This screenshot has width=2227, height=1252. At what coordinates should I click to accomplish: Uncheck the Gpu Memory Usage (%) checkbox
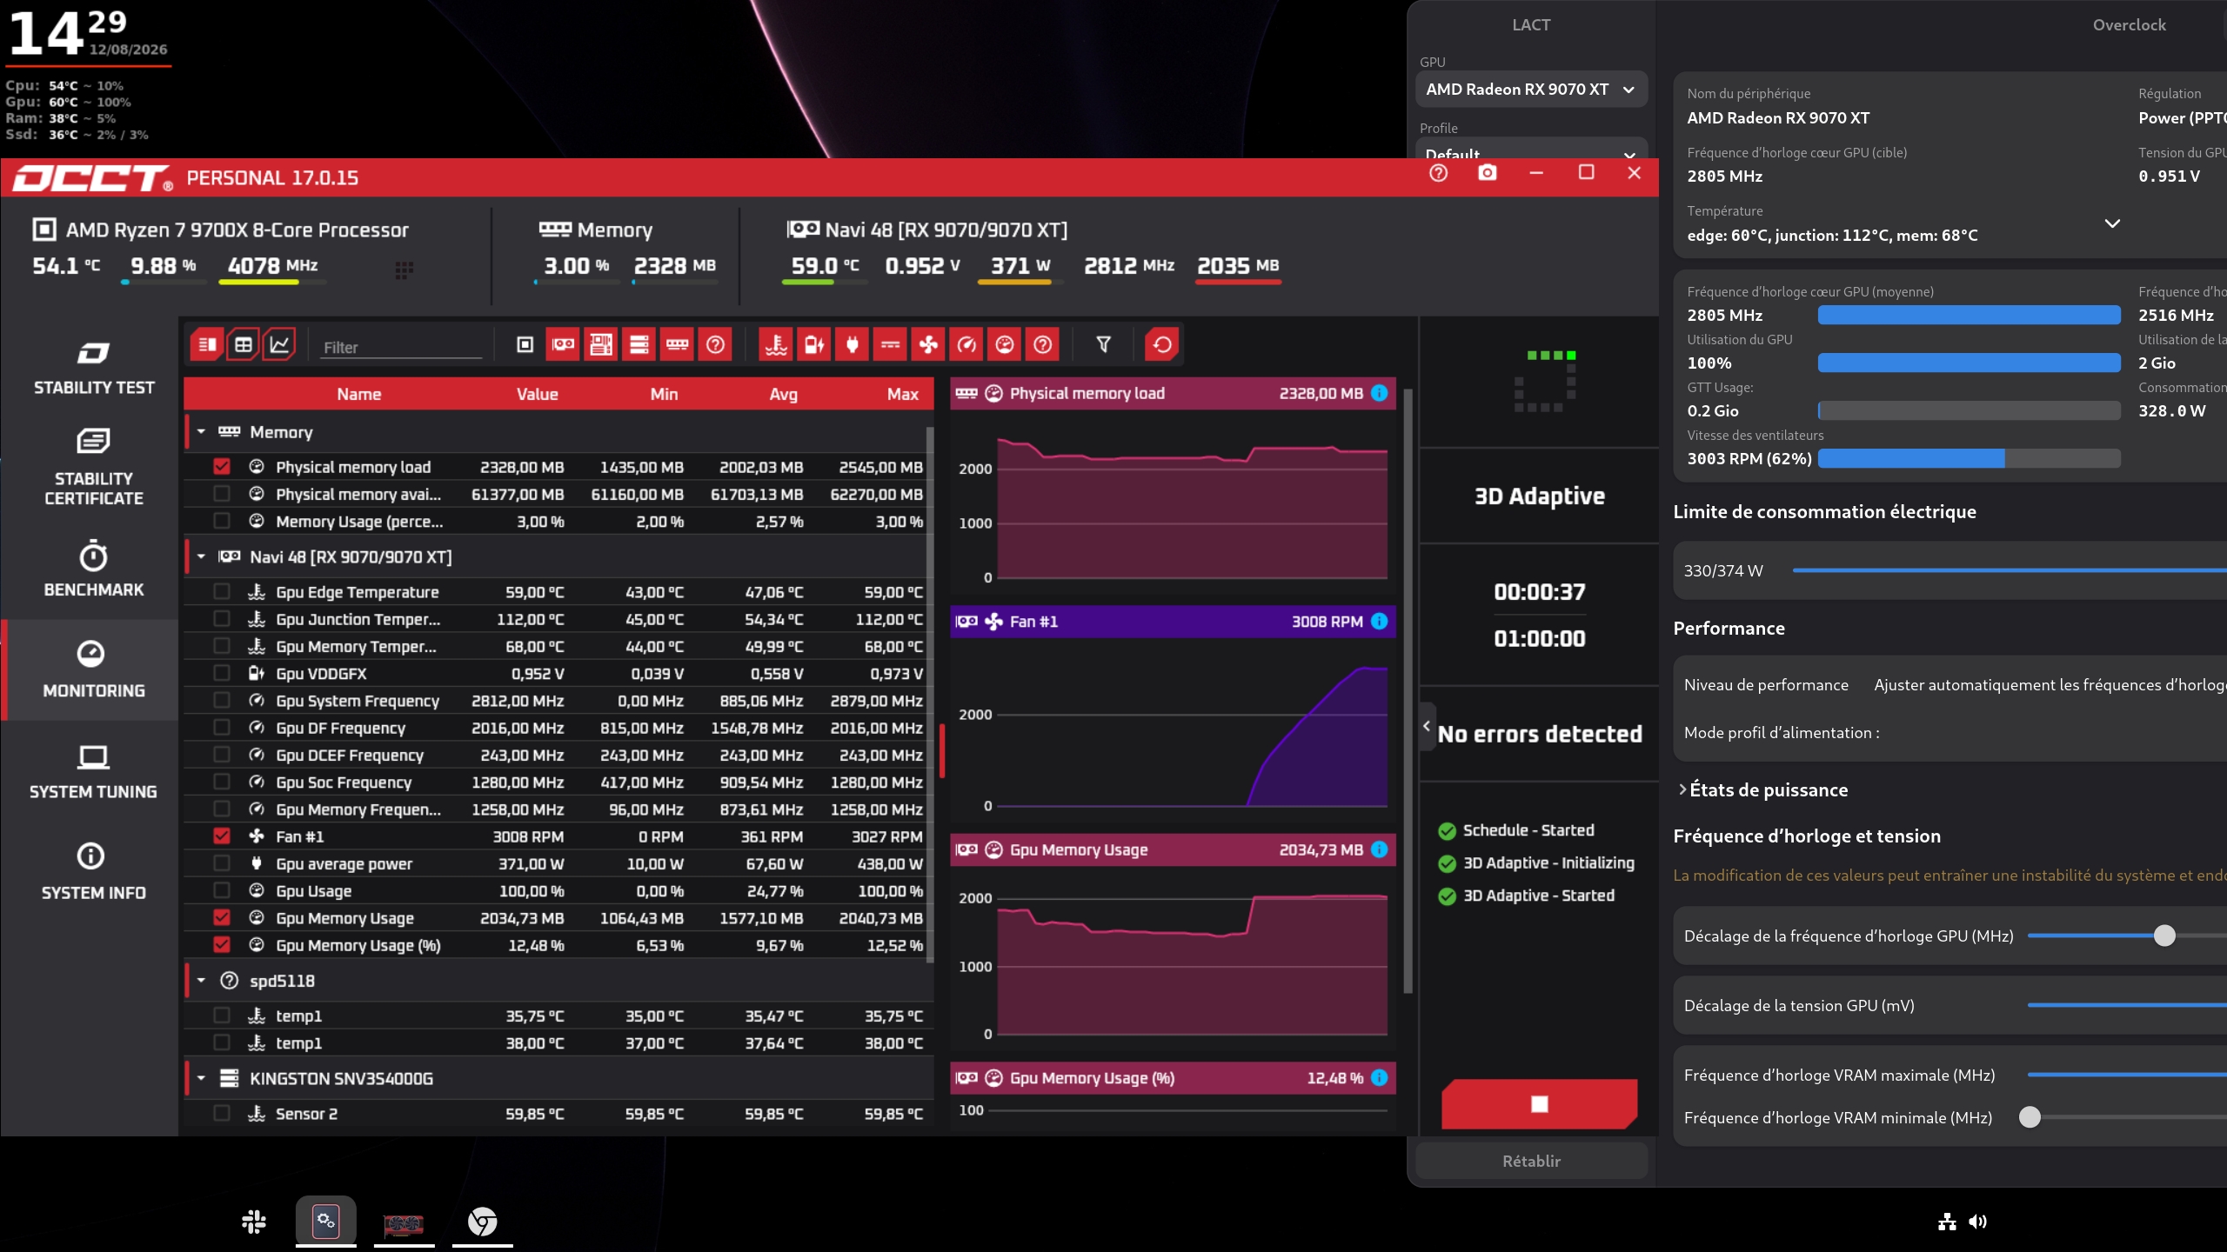[x=222, y=945]
